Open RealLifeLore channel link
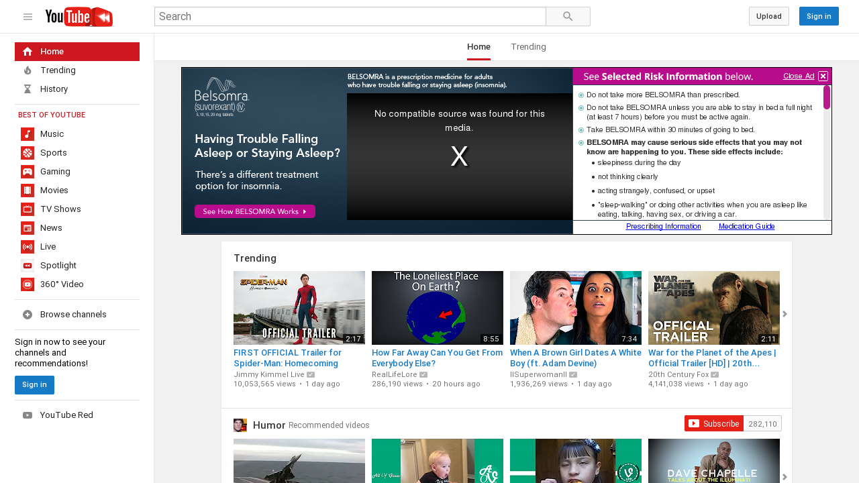859x483 pixels. 395,375
